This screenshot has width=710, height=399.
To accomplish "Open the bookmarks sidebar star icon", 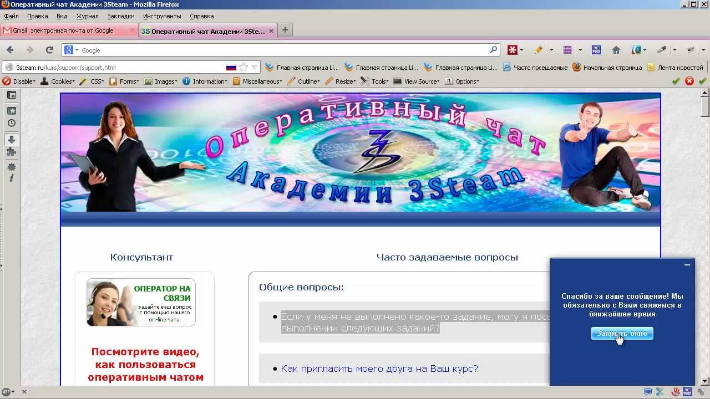I will 11,111.
